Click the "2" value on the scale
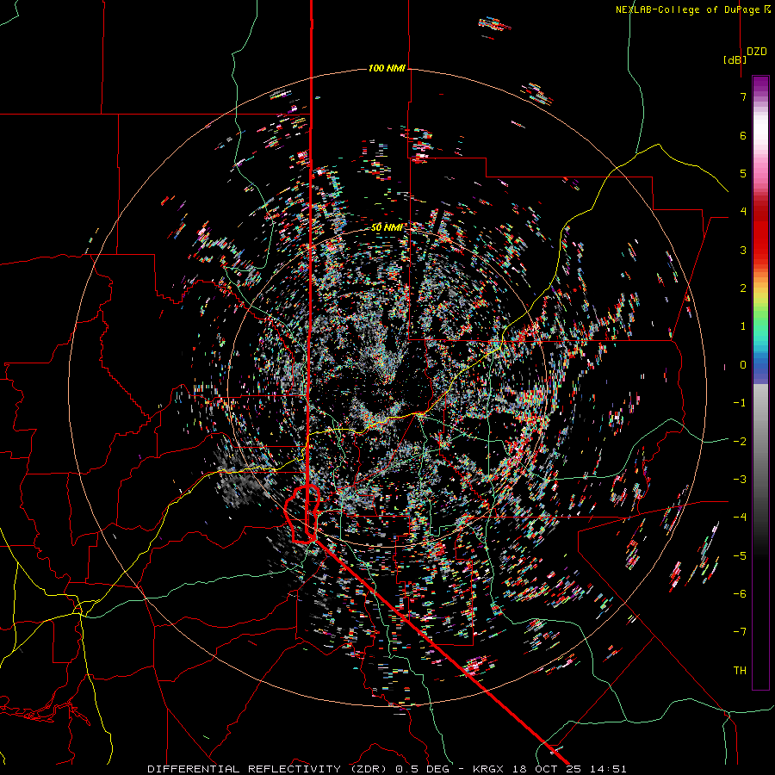775x775 pixels. [x=743, y=288]
